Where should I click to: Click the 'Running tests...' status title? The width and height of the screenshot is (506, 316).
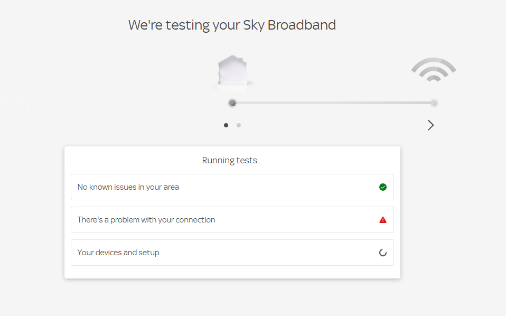(x=232, y=160)
